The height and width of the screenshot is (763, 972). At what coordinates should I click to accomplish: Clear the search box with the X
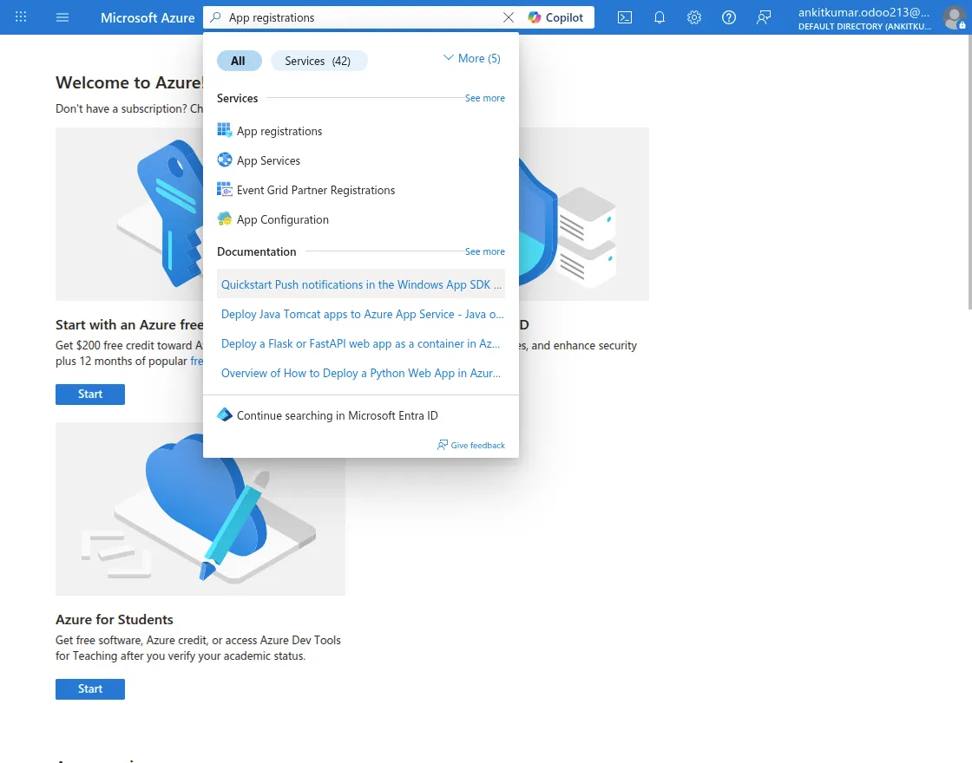(509, 16)
